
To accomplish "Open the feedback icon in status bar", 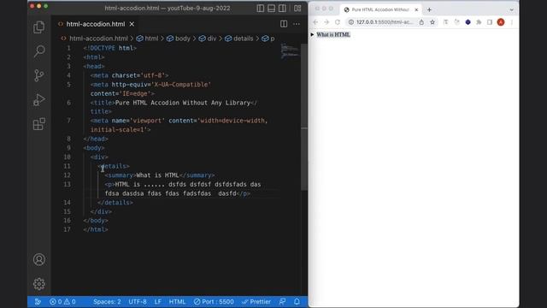I will 283,302.
